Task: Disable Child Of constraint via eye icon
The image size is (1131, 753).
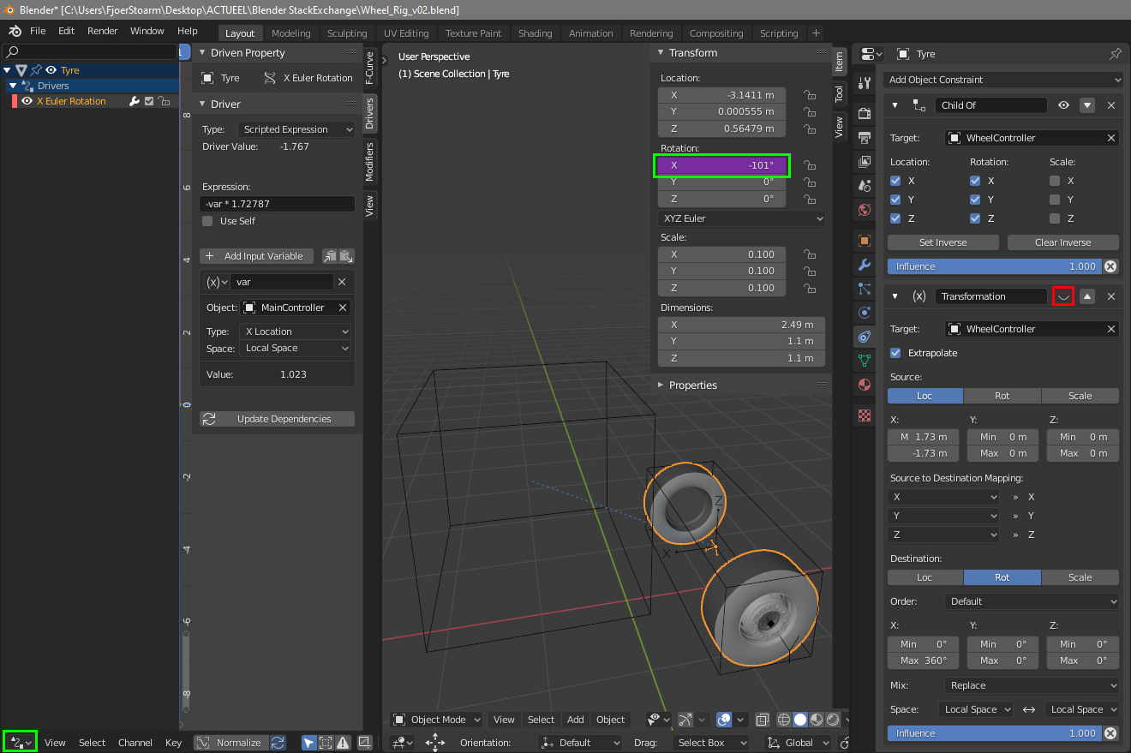Action: coord(1063,105)
